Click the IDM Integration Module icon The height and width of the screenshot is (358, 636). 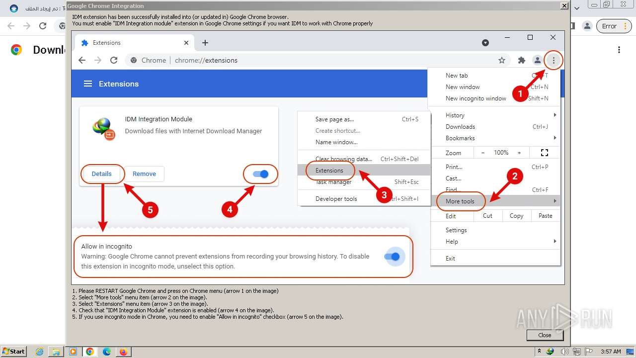pyautogui.click(x=103, y=128)
